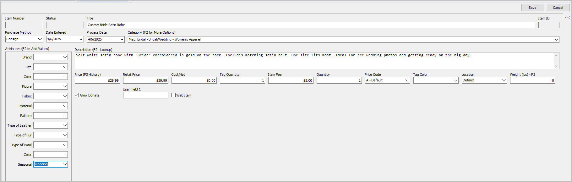572x182 pixels.
Task: Click the Cancel button
Action: 558,8
